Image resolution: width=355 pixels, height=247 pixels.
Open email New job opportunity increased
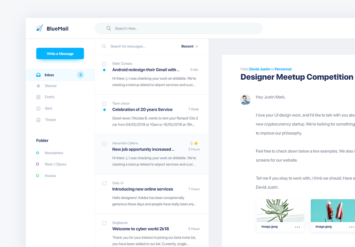(143, 149)
